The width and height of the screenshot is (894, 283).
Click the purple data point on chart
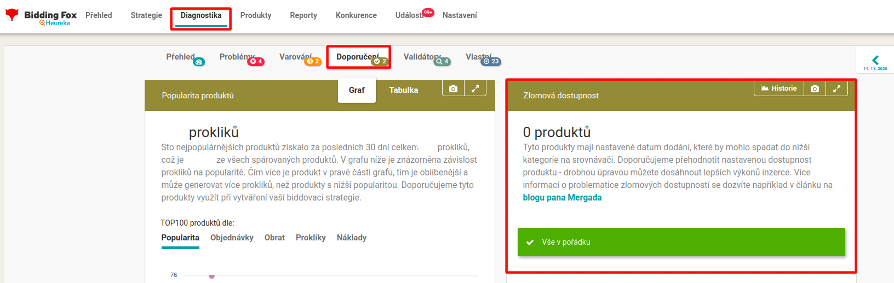point(211,276)
